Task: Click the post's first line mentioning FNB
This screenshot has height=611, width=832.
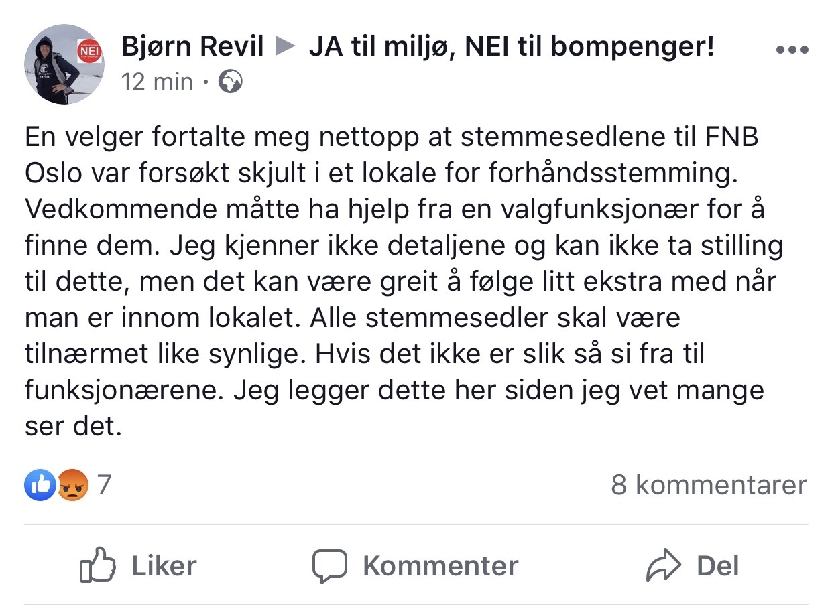Action: (392, 138)
